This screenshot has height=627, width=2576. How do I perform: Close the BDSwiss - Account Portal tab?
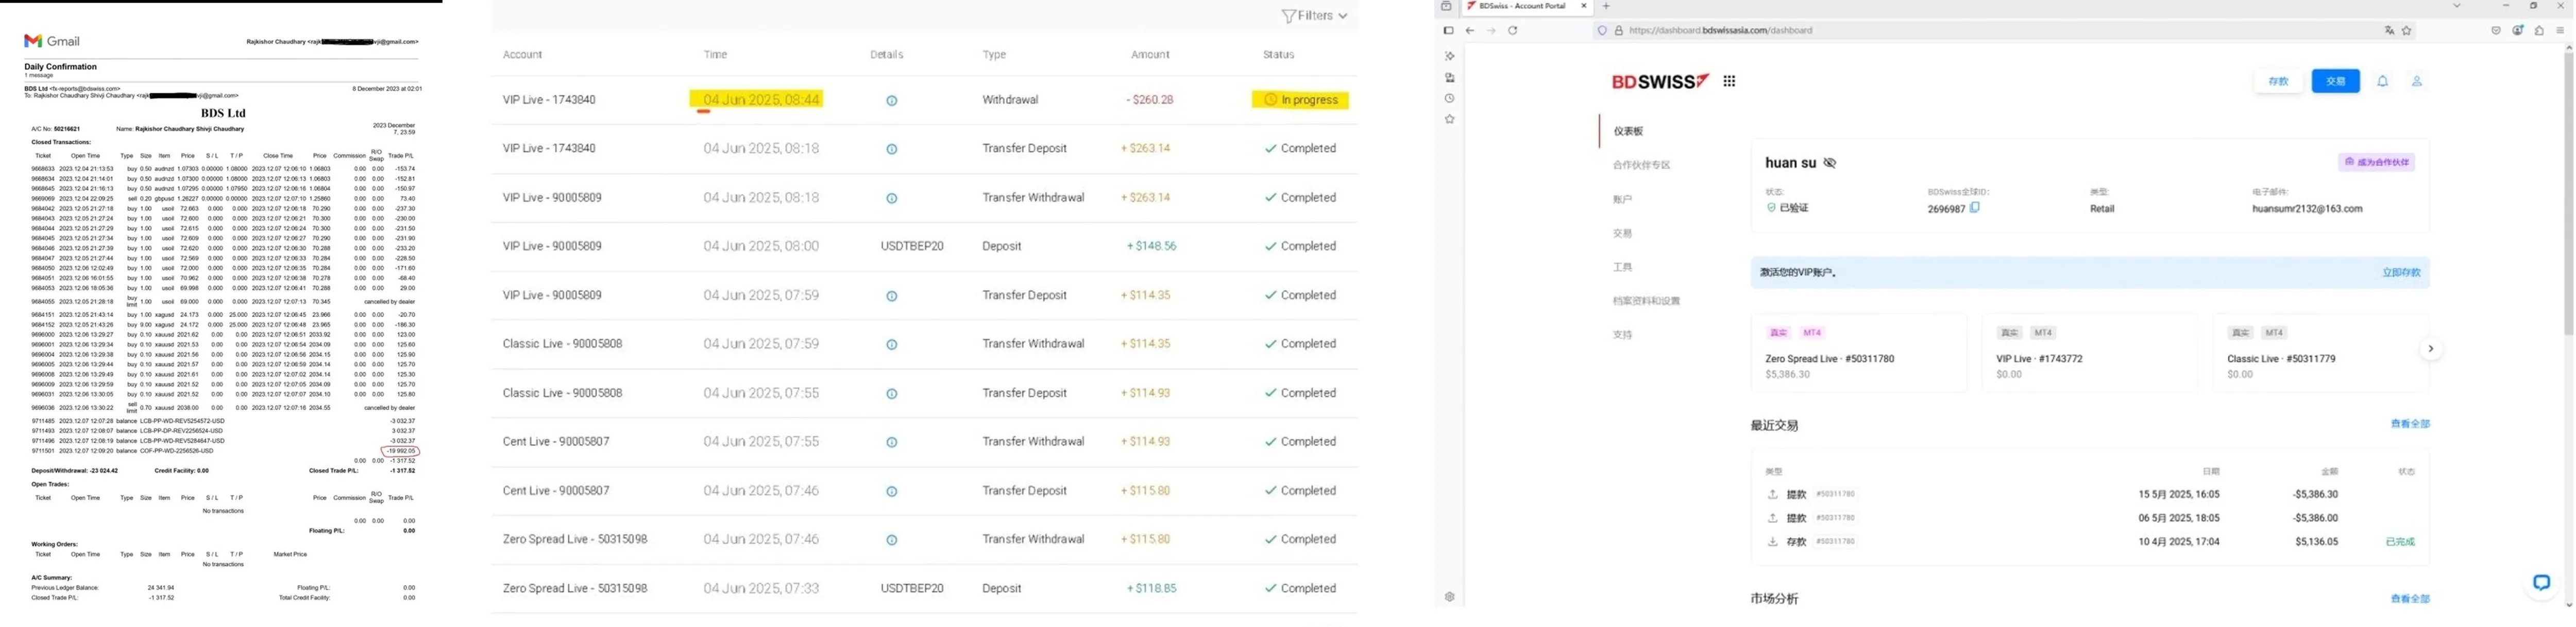(1583, 6)
